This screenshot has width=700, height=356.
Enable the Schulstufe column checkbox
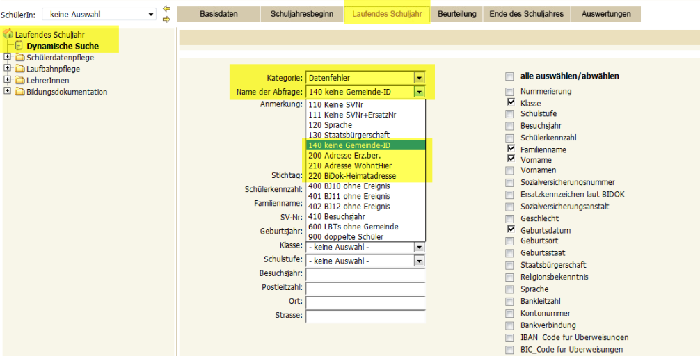click(x=509, y=114)
